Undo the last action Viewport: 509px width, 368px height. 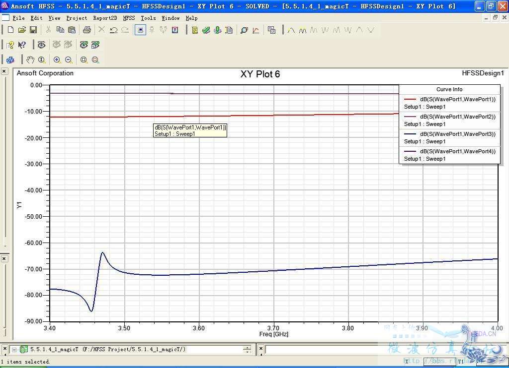113,30
